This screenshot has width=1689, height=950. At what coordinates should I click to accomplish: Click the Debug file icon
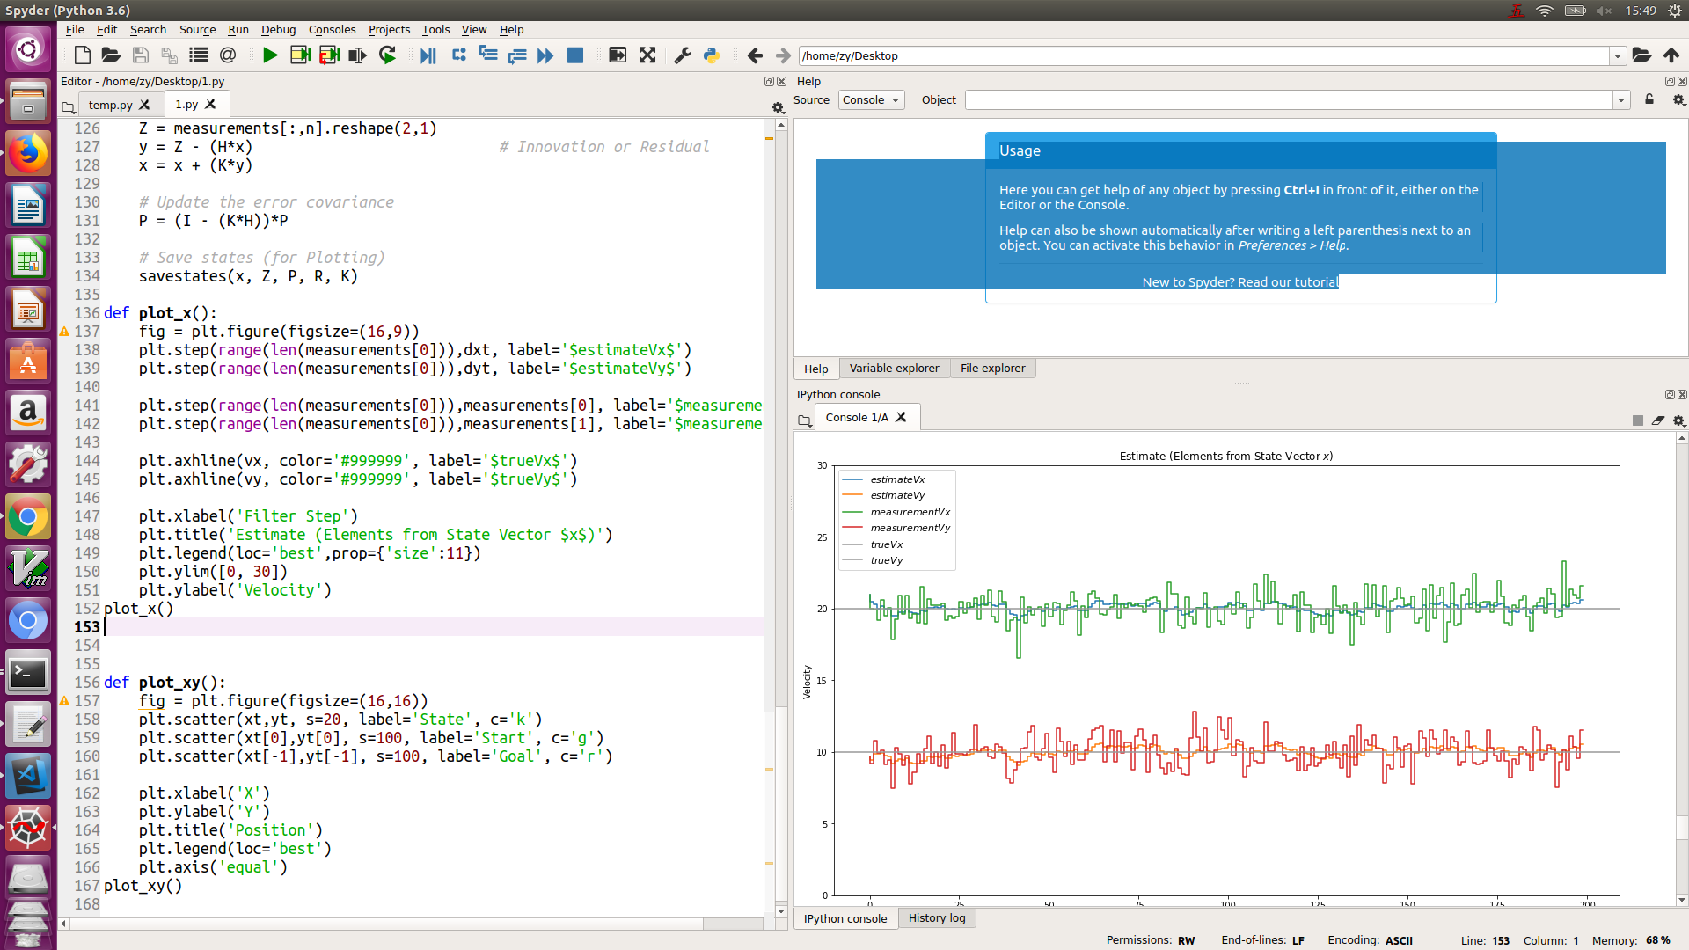[x=428, y=55]
